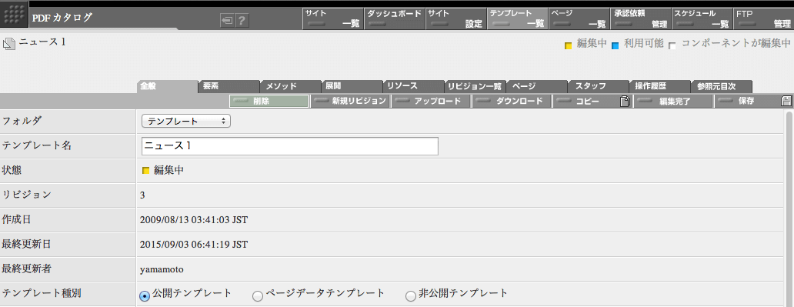Click the copy documents icon beside コピー
Viewport: 794px width, 307px height.
coord(626,102)
